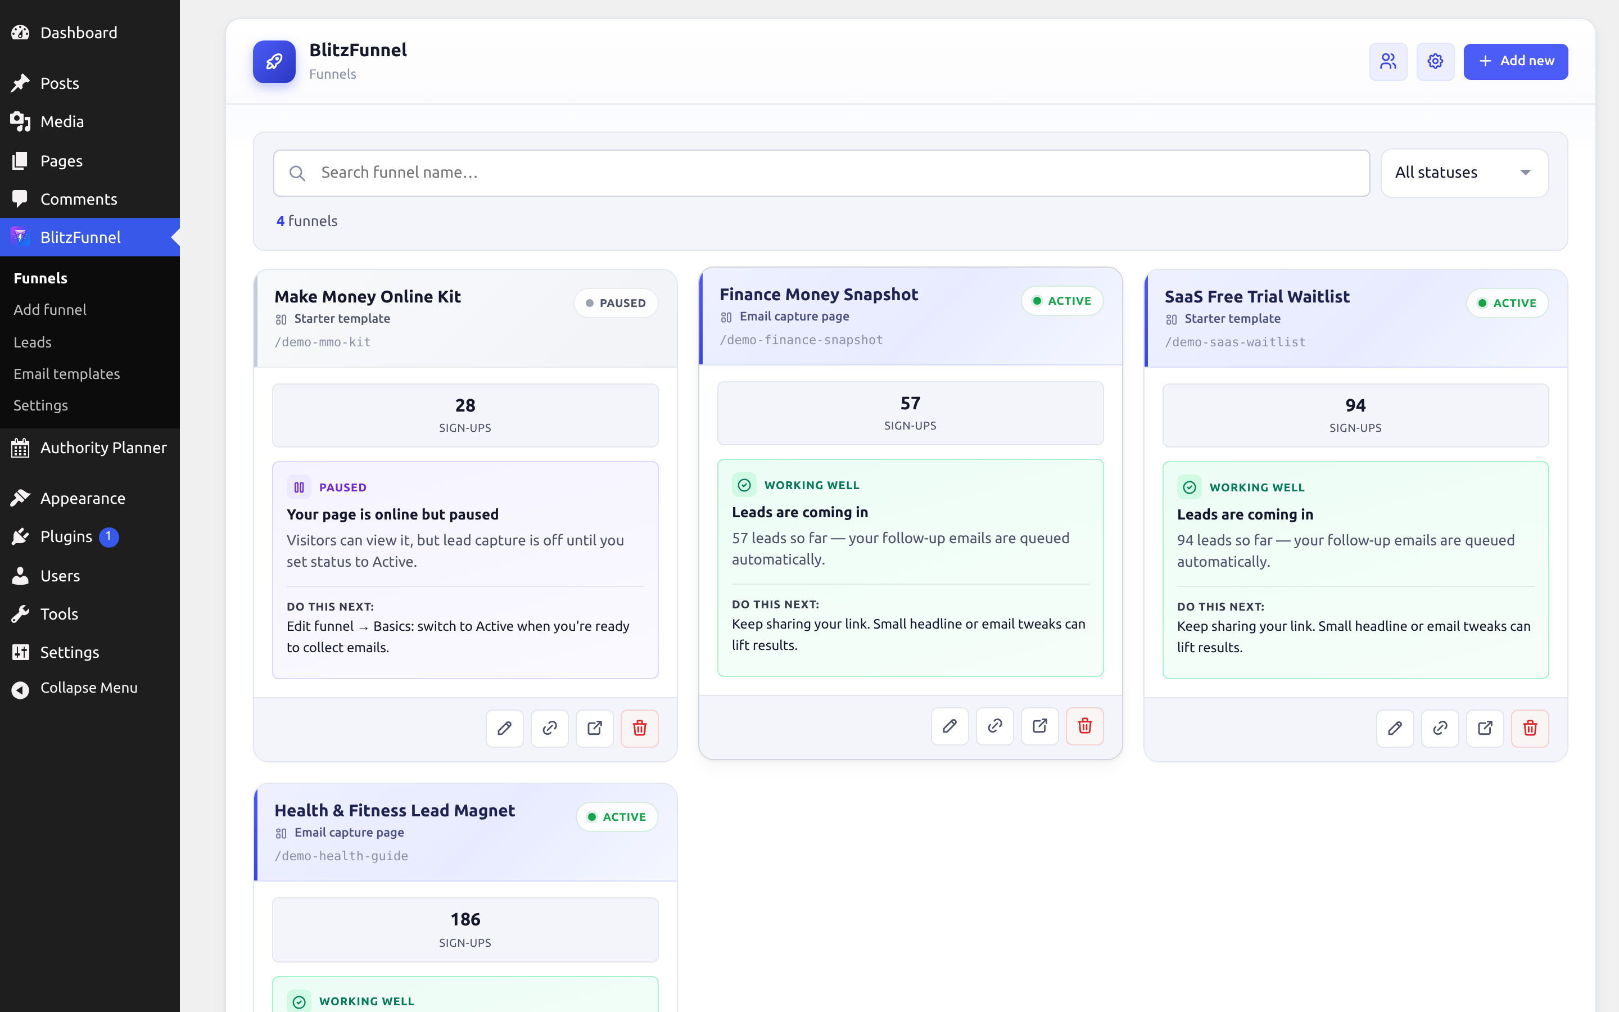Open Finance Money Snapshot page externally
The image size is (1619, 1012).
[1039, 726]
